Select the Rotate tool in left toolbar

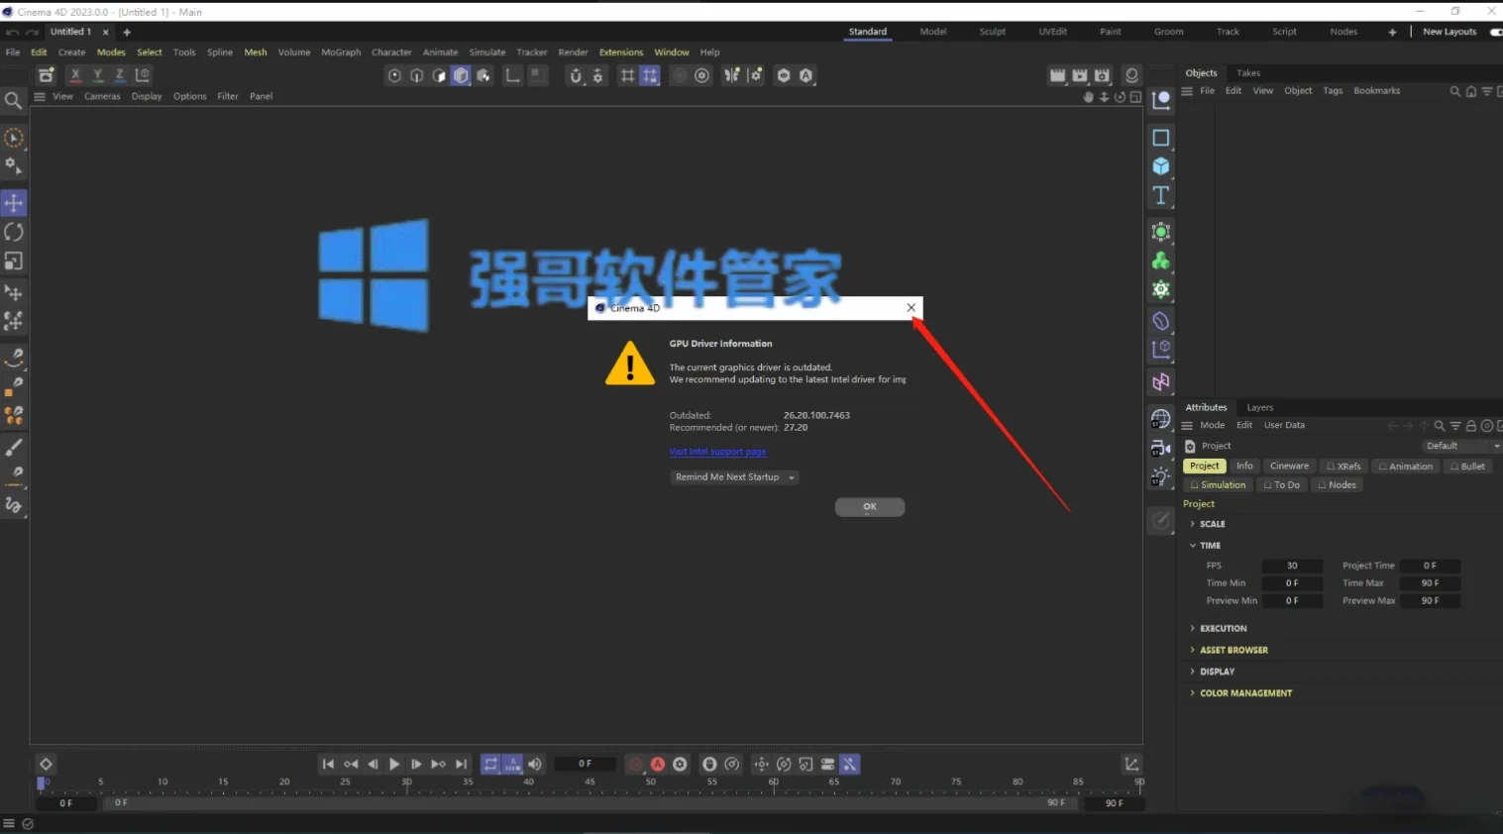[x=14, y=232]
